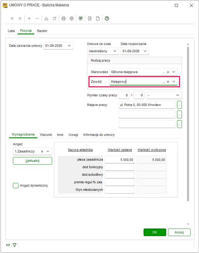The width and height of the screenshot is (199, 253).
Task: Toggle Angaż dynamiczny checkbox
Action: [x=16, y=186]
